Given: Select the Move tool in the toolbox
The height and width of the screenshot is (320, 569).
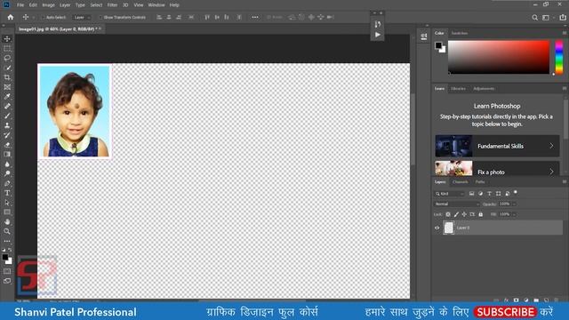Looking at the screenshot, I should 7,39.
